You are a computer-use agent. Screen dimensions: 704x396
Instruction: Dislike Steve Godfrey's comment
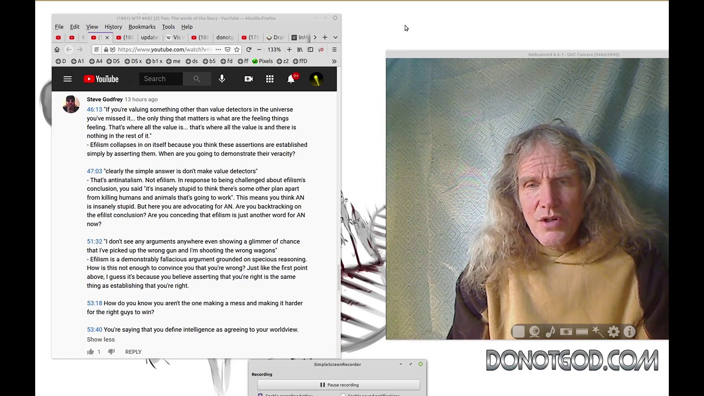111,352
